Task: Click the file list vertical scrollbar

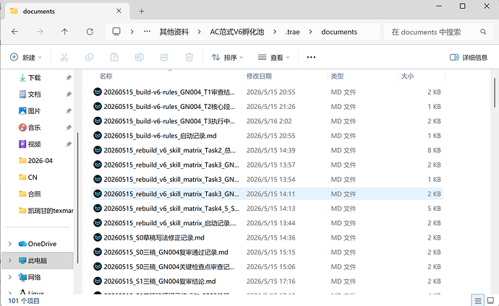Action: [x=494, y=92]
